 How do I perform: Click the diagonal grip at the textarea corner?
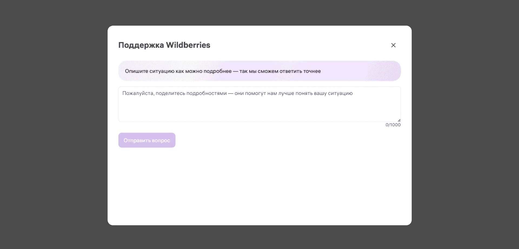pyautogui.click(x=399, y=120)
